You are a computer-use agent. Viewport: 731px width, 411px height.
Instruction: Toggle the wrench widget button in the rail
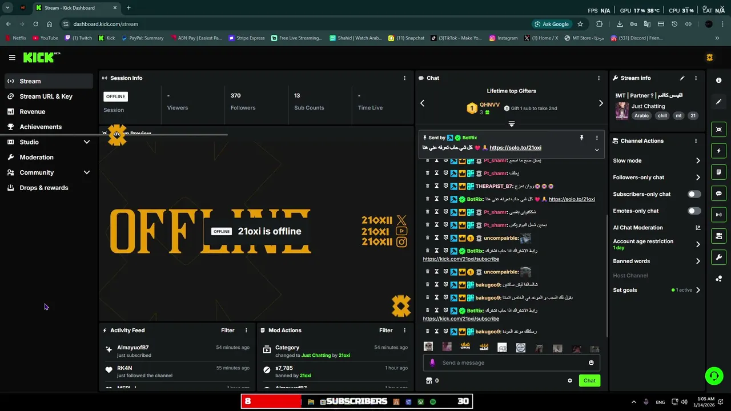click(718, 257)
